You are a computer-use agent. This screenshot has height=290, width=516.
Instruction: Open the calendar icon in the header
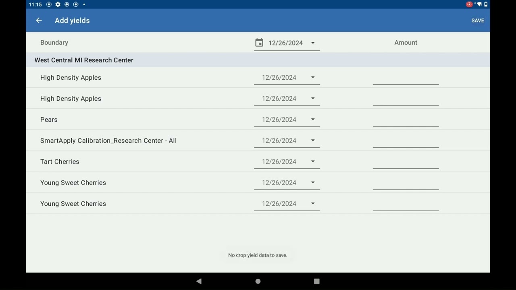point(259,43)
